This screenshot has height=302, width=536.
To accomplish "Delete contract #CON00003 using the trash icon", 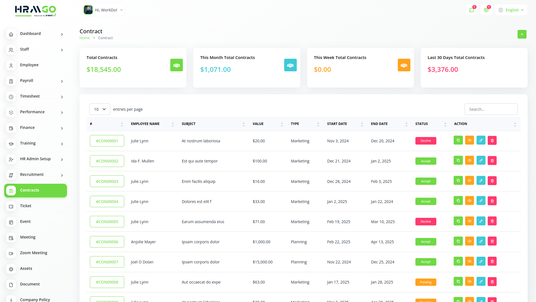I will tap(492, 181).
